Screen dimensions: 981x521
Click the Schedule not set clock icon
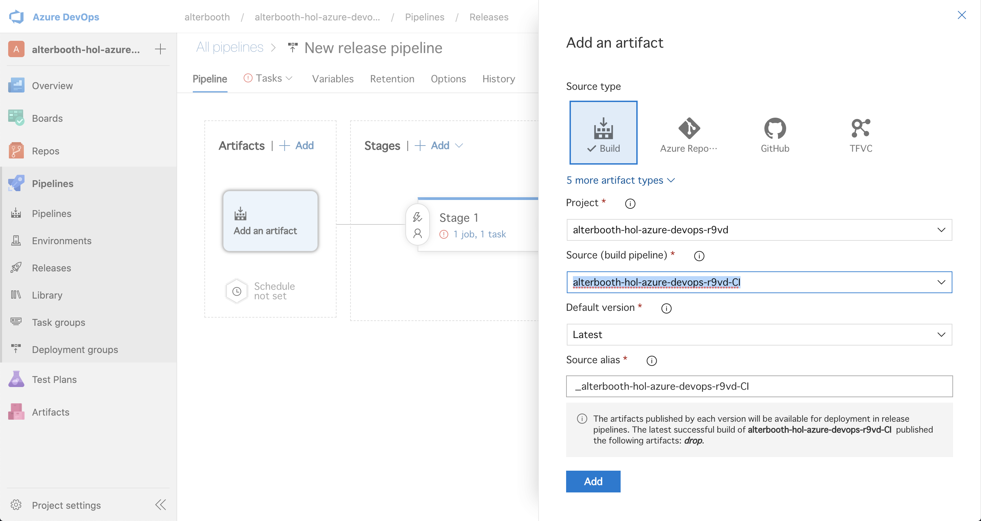click(x=236, y=291)
